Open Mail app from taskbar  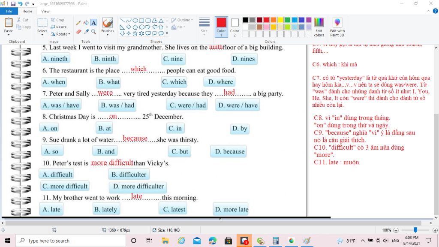pos(197,241)
